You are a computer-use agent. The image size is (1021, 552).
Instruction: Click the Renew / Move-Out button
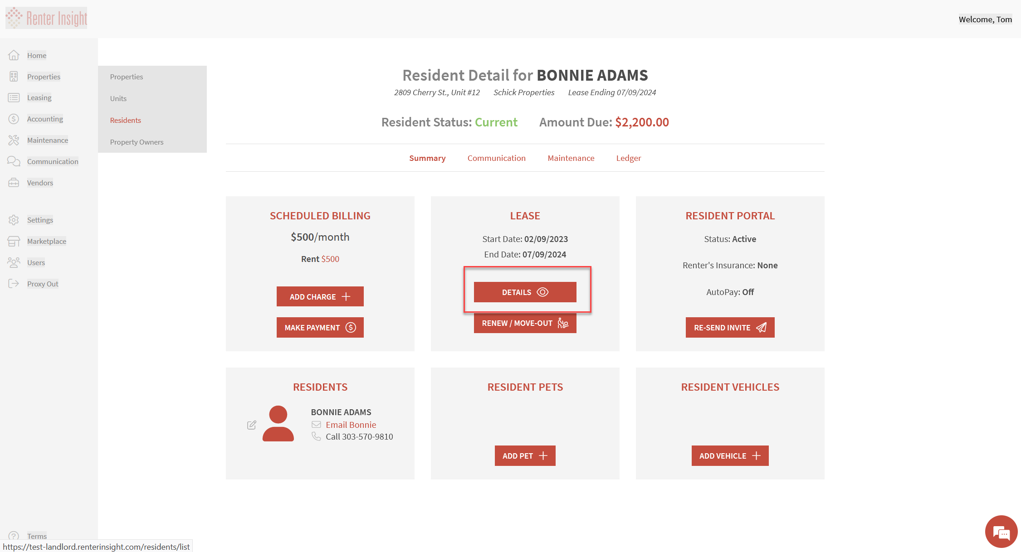(x=525, y=323)
